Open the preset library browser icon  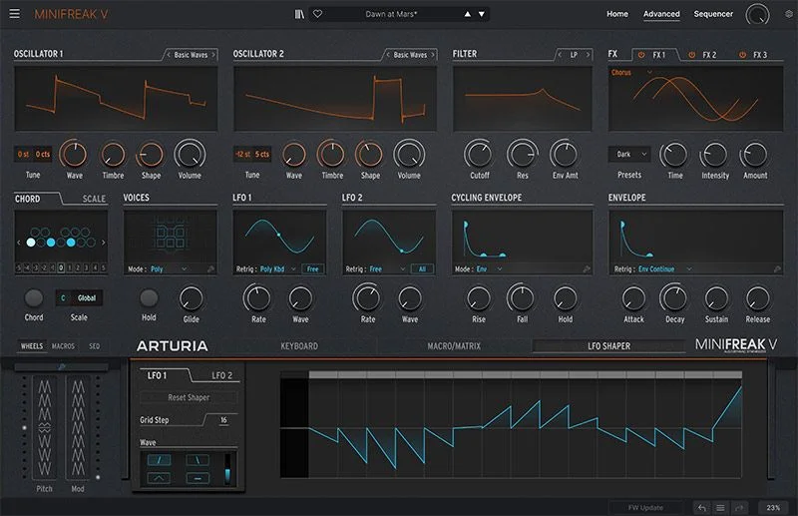point(300,14)
